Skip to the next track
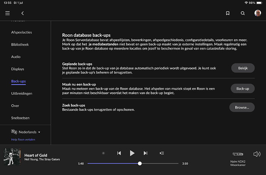 pyautogui.click(x=146, y=153)
